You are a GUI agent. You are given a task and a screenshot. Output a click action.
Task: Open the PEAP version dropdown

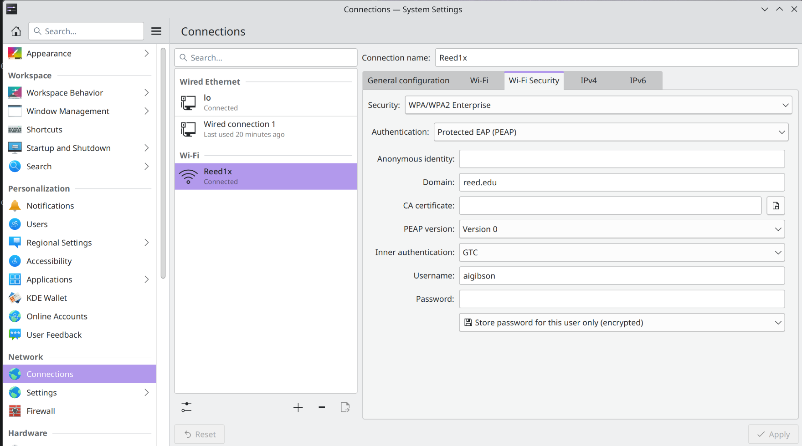point(622,229)
